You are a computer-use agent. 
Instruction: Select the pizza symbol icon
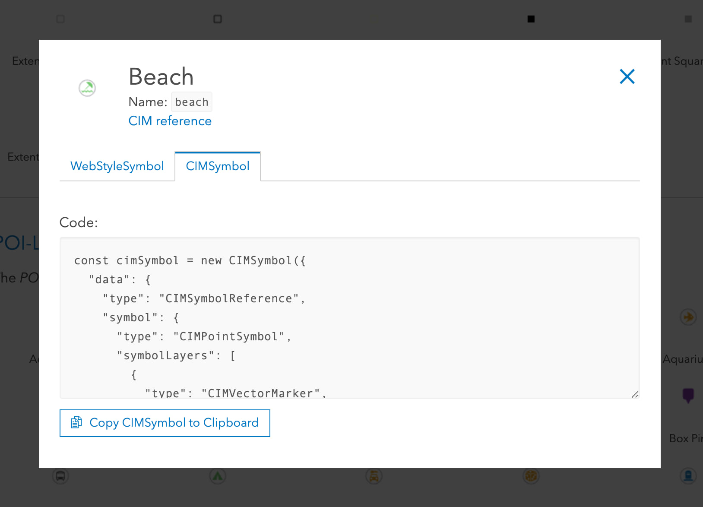point(531,476)
